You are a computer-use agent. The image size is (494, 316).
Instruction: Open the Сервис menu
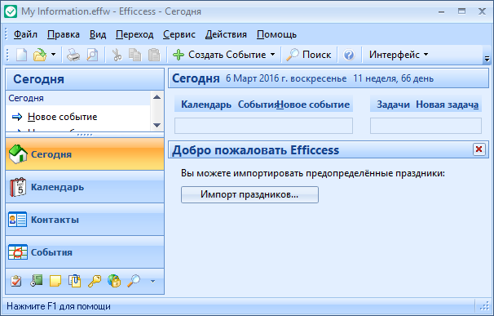coord(179,34)
